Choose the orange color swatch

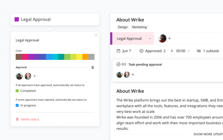[x=85, y=57]
